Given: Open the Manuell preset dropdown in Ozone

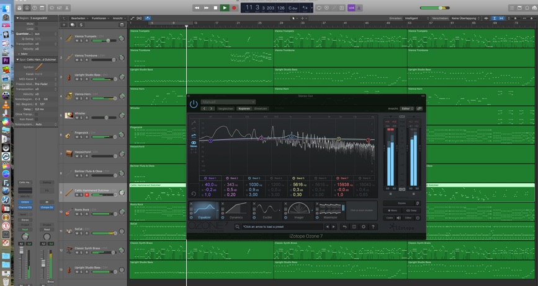Looking at the screenshot, I should click(228, 102).
